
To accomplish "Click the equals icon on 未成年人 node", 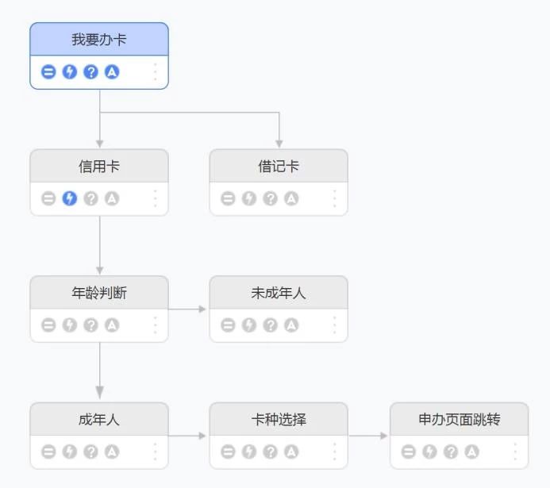I will tap(228, 325).
